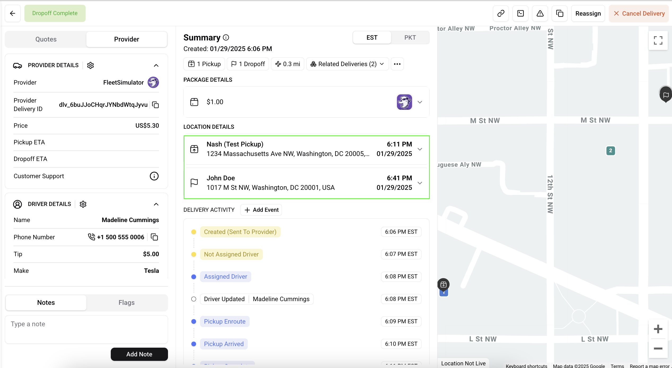Enter map fullscreen mode
The image size is (672, 368).
click(658, 40)
